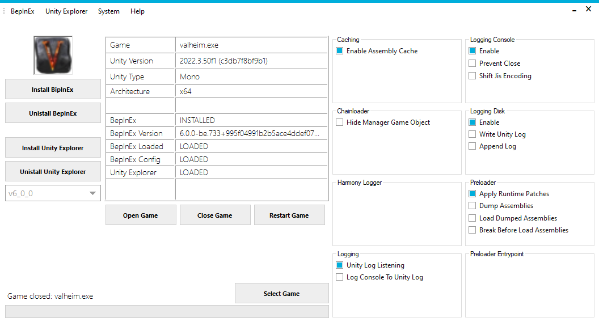Select the BepInEx Version 6.0.0-be.733 cell
The width and height of the screenshot is (599, 322).
pos(251,133)
